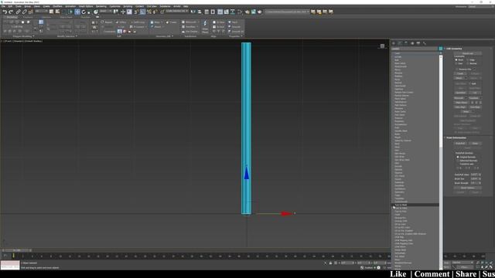495x278 pixels.
Task: Click Repeat Last in Edit Geometry rollout
Action: 468,53
